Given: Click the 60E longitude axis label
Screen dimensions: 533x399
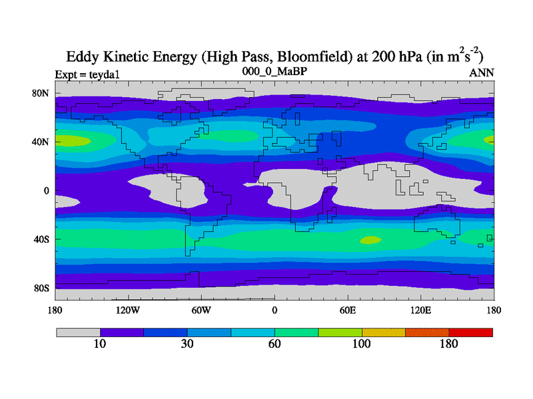Looking at the screenshot, I should (347, 310).
